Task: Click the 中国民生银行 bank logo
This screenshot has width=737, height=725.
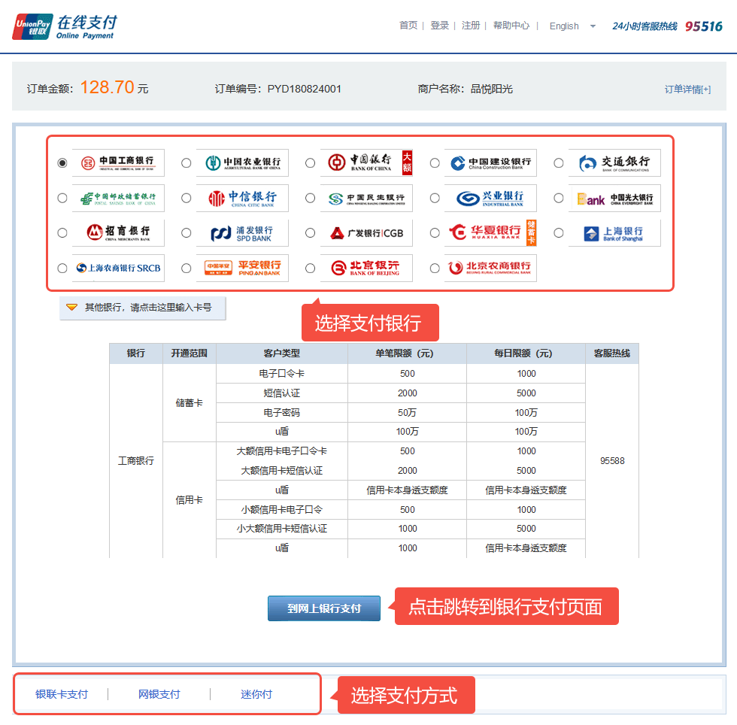Action: point(367,198)
